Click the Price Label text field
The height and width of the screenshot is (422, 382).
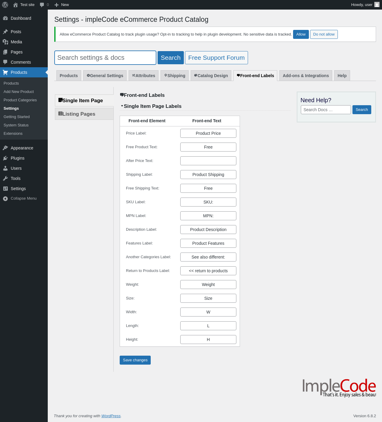click(x=208, y=133)
